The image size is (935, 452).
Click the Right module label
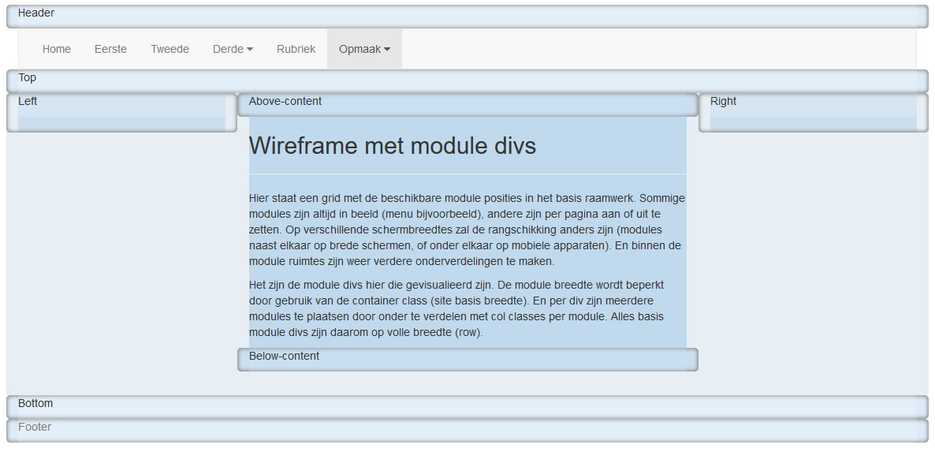tap(723, 102)
